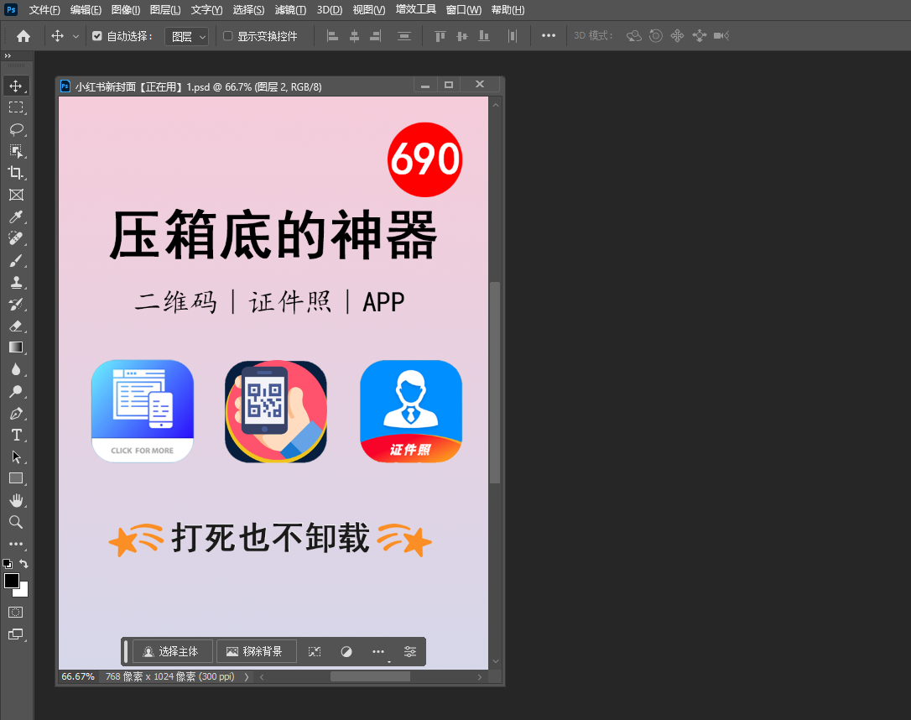
Task: Align horizontal centers in options bar
Action: coord(354,36)
